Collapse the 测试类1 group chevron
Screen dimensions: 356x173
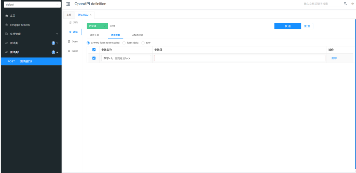pos(57,52)
